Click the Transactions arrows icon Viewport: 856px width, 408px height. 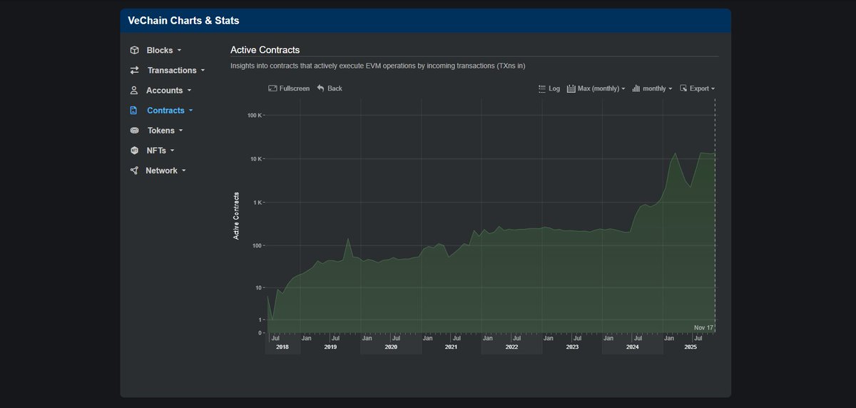(x=134, y=71)
